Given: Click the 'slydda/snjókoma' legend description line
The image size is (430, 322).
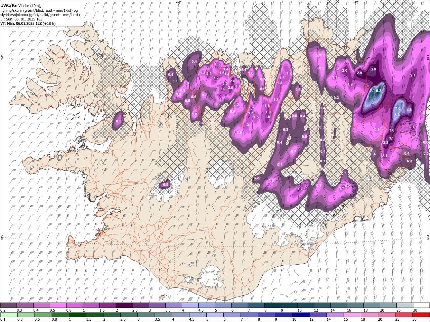Looking at the screenshot, I should point(40,15).
